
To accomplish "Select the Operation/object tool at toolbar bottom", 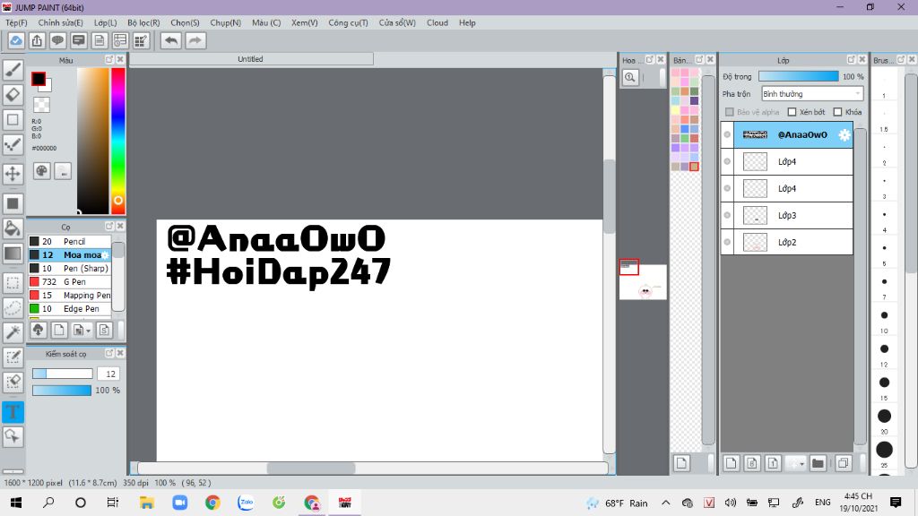I will [x=13, y=436].
